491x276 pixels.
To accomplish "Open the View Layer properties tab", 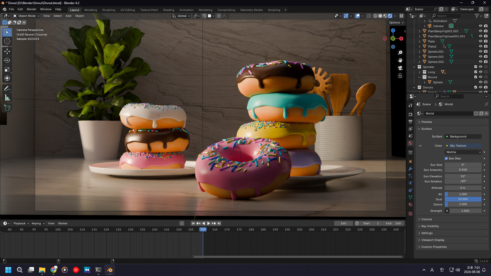I will (x=410, y=129).
